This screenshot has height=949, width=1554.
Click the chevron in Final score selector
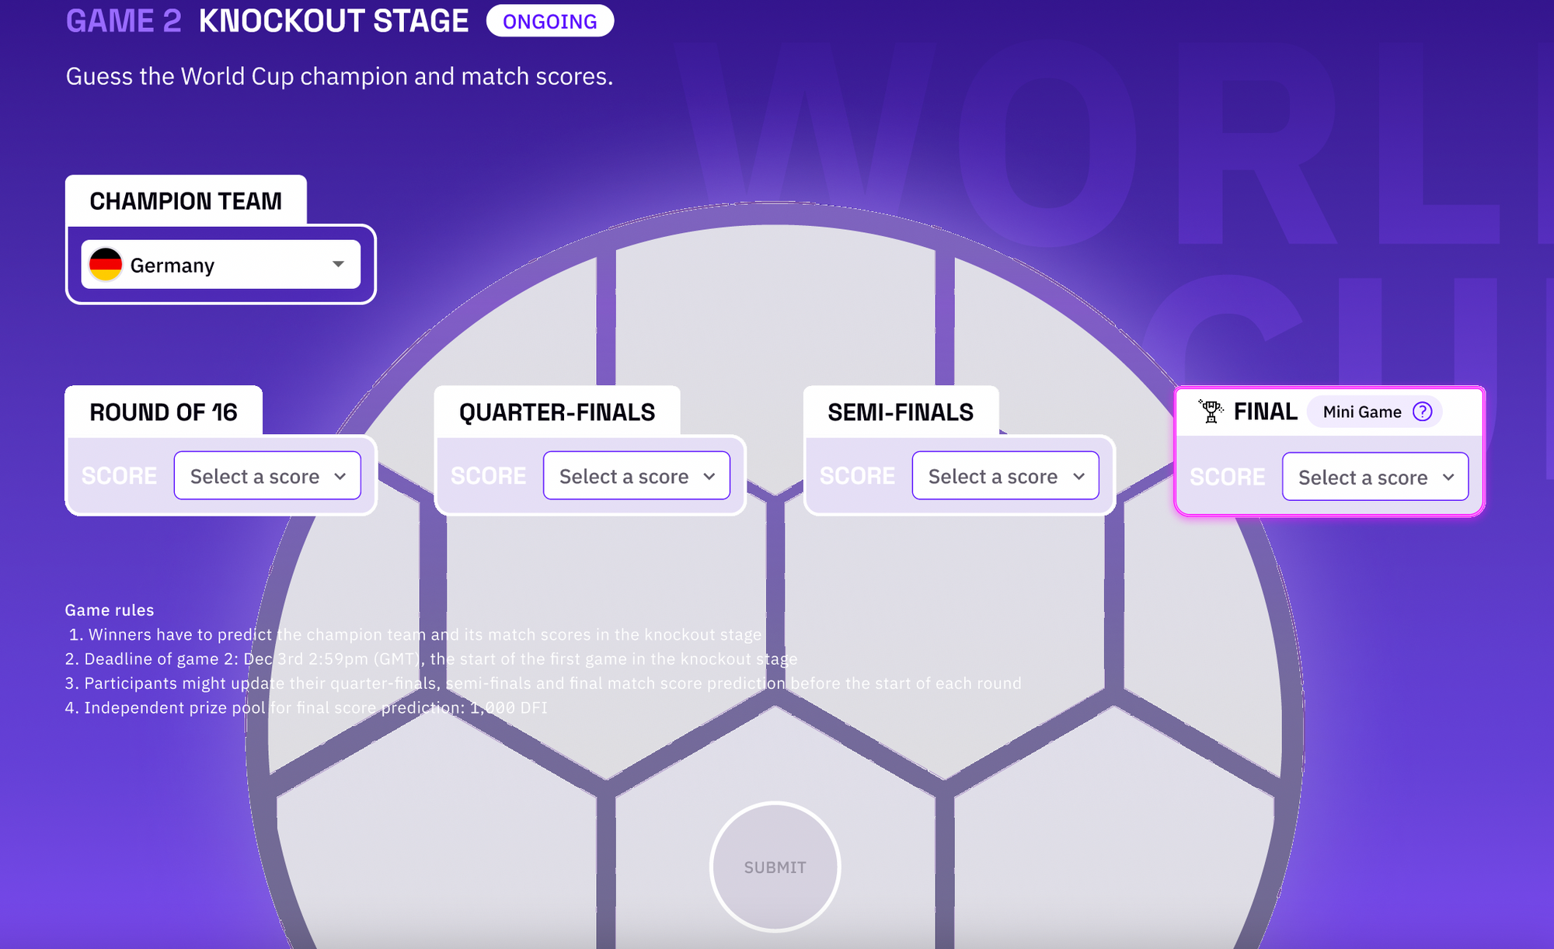(x=1448, y=477)
